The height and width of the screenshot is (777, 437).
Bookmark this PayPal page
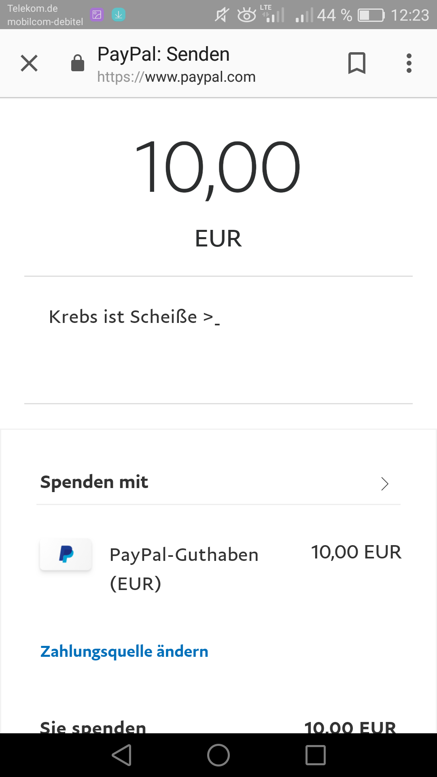click(356, 63)
